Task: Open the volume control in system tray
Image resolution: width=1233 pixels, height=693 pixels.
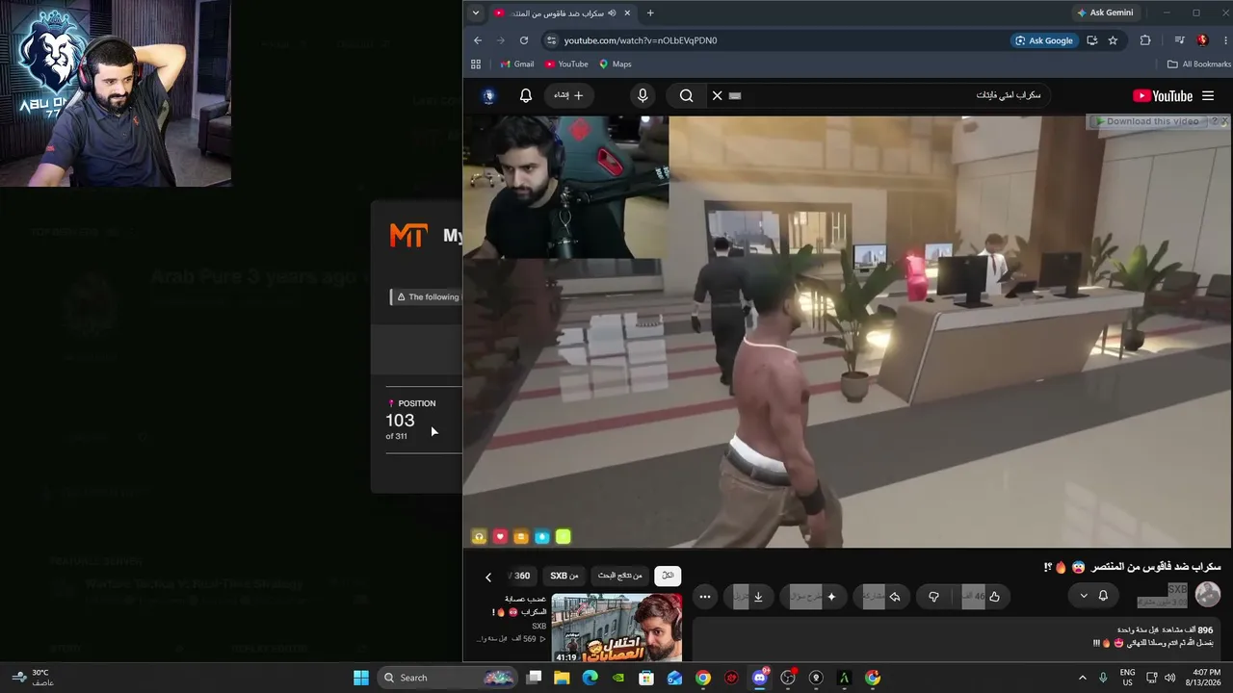Action: pos(1170,678)
